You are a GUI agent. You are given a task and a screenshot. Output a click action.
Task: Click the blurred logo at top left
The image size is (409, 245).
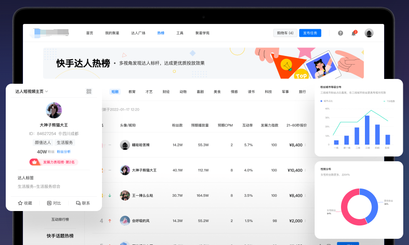[x=49, y=33]
